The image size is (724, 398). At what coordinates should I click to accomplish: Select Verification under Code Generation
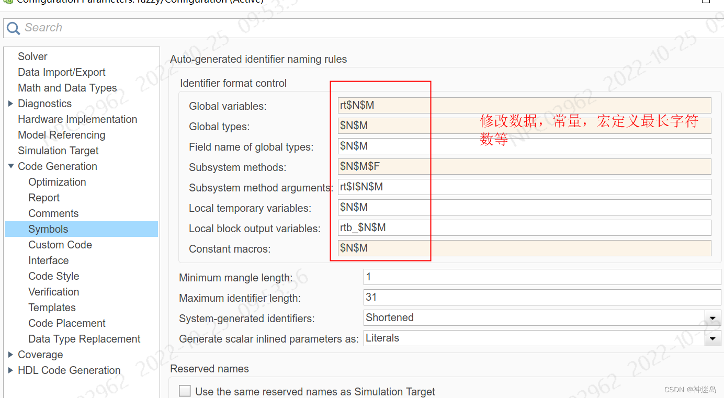[x=54, y=292]
